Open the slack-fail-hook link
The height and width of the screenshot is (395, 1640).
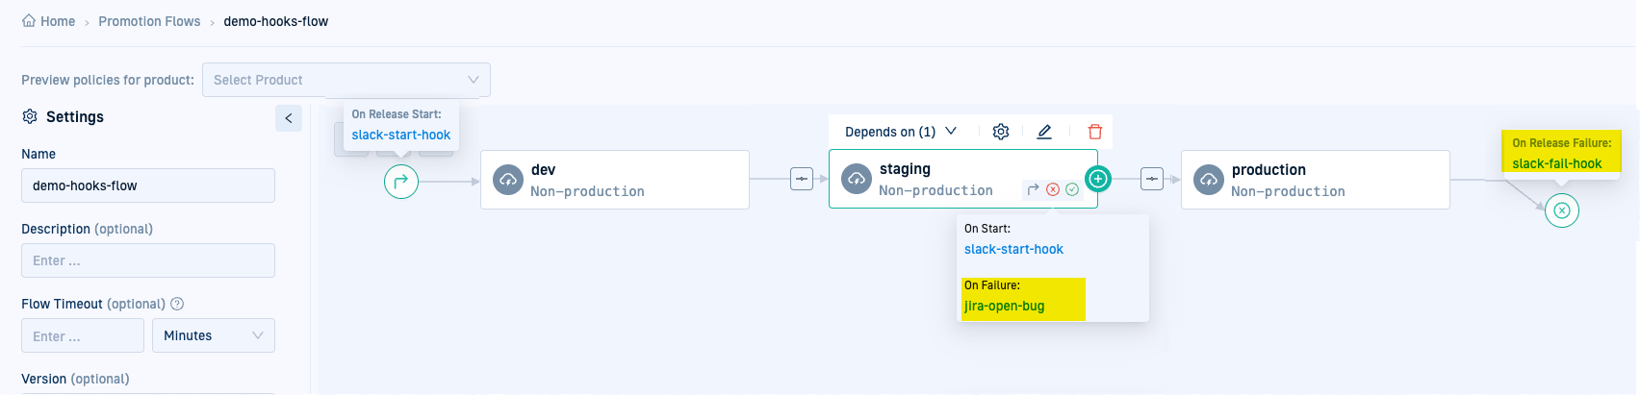tap(1556, 163)
